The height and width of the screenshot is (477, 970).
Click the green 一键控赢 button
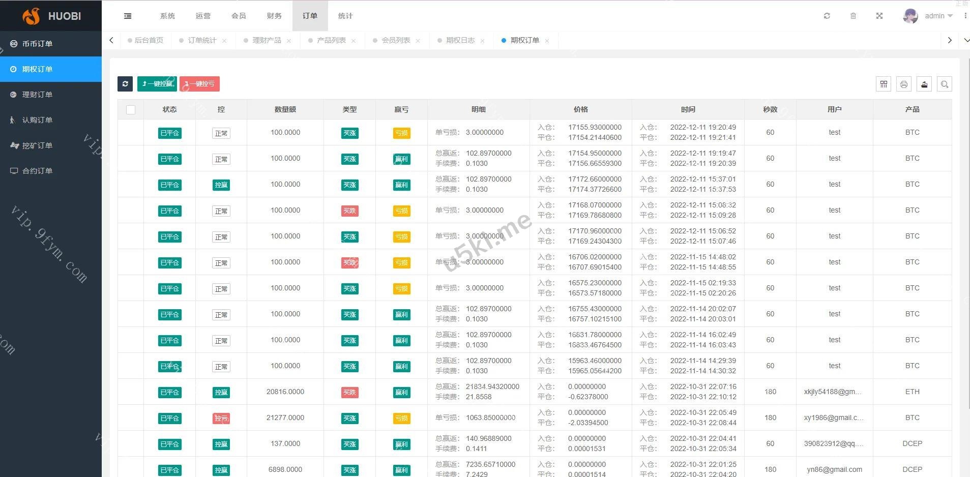pos(157,84)
